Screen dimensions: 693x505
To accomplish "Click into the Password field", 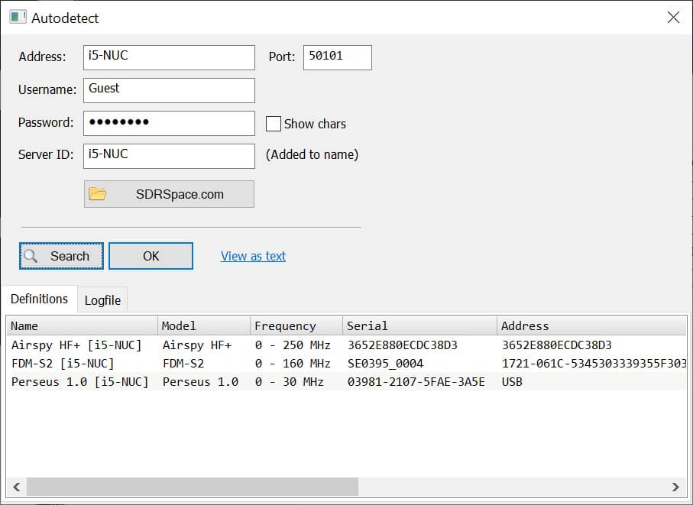I will point(169,123).
